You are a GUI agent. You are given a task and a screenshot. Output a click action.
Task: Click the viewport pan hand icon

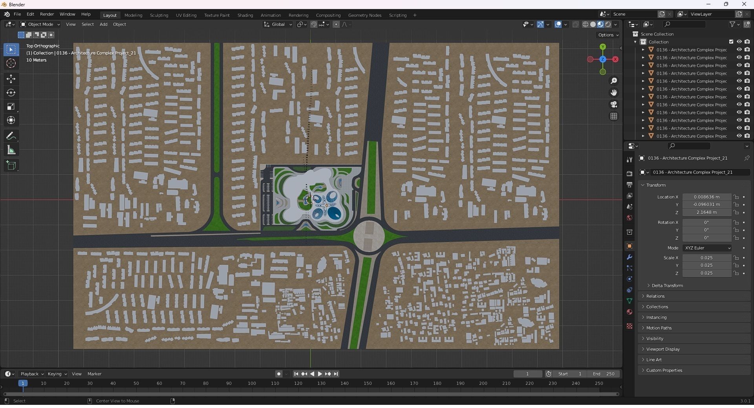[x=614, y=93]
